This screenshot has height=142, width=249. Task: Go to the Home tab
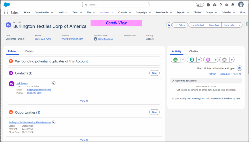click(x=27, y=12)
